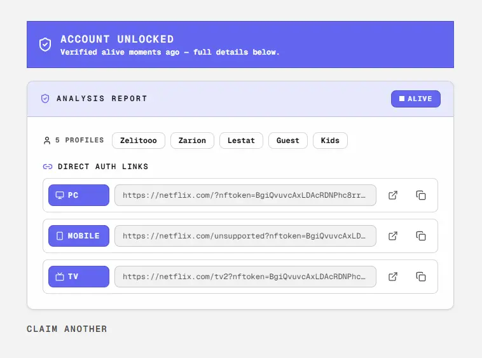The height and width of the screenshot is (358, 482).
Task: Choose the Kids profile chip
Action: pyautogui.click(x=330, y=141)
